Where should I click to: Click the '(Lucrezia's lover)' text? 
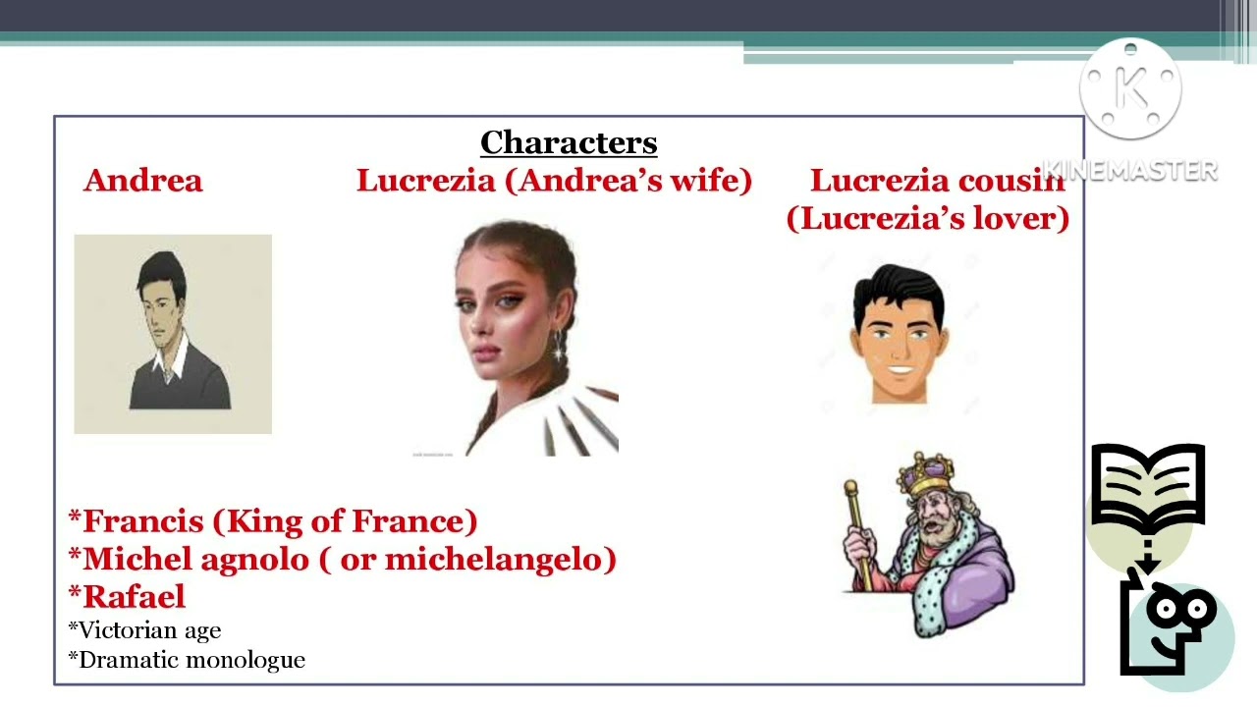pyautogui.click(x=928, y=219)
